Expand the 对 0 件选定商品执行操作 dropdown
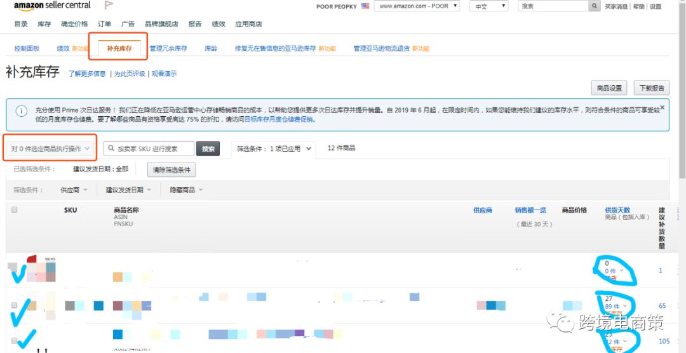The height and width of the screenshot is (353, 686). pos(50,149)
